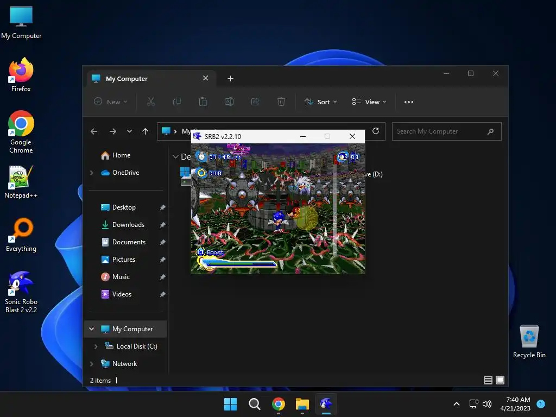Open the Recycle Bin
Screen dimensions: 556x417
(x=529, y=342)
